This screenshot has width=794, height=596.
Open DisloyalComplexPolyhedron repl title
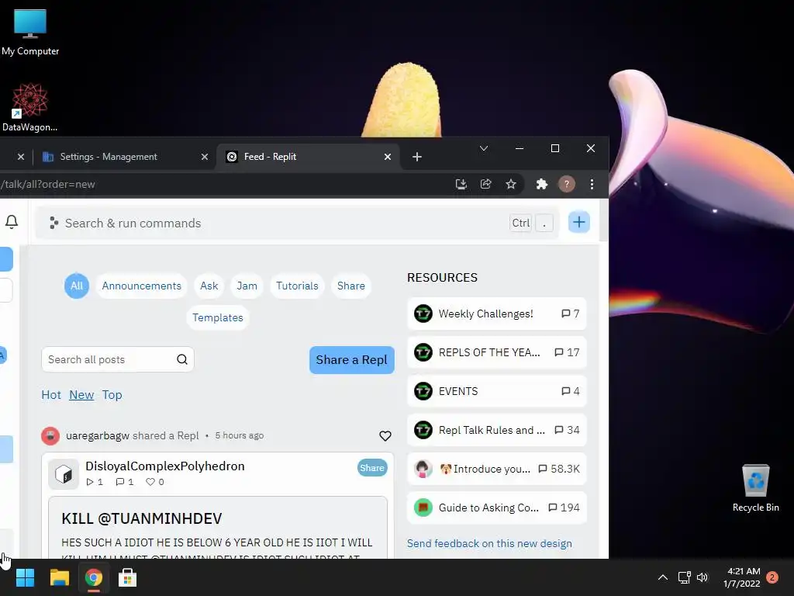tap(165, 466)
